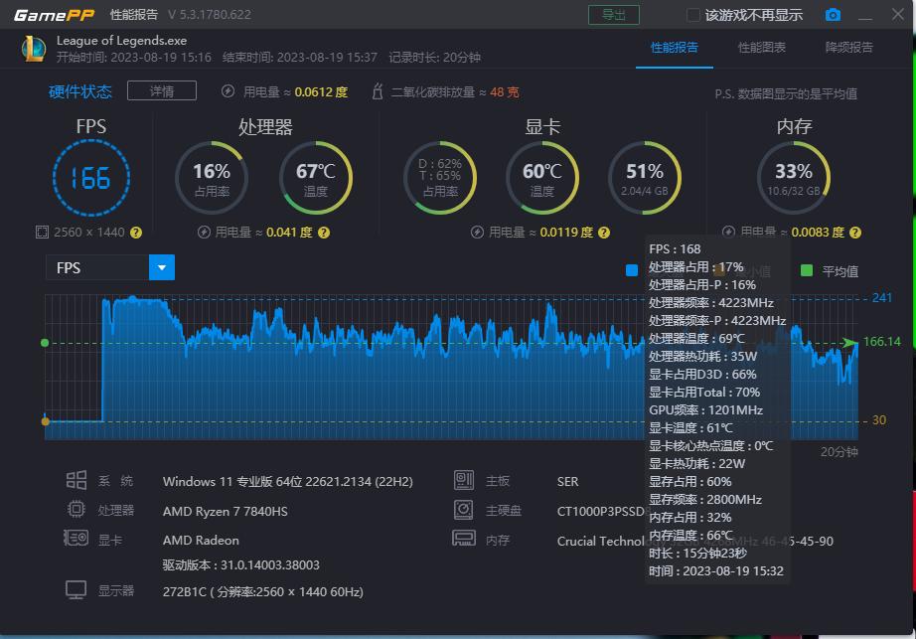Click the resolution frame icon under FPS
Image resolution: width=916 pixels, height=639 pixels.
[42, 233]
